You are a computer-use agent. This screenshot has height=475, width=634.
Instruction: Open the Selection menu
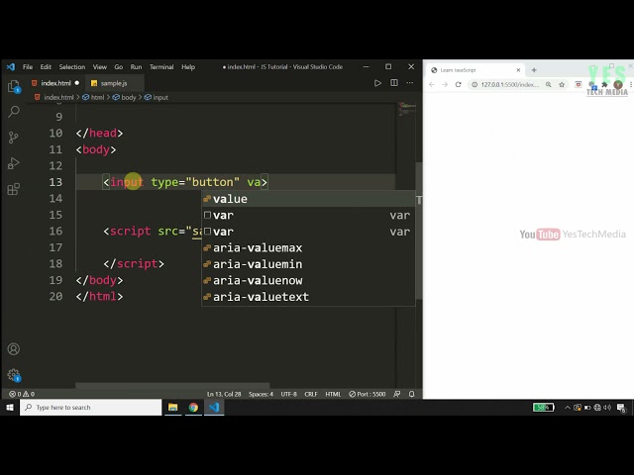tap(72, 67)
